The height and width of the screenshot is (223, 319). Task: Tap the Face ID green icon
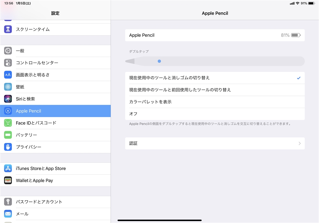pos(8,123)
